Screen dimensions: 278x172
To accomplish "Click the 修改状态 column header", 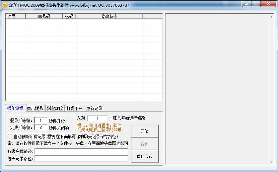I will [x=110, y=16].
